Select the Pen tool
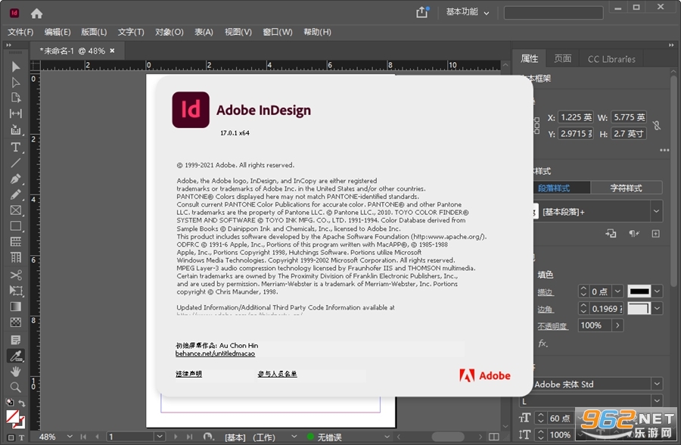This screenshot has height=445, width=681. pos(16,179)
